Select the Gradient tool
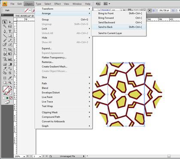180x159 pixels. click(x=10, y=64)
